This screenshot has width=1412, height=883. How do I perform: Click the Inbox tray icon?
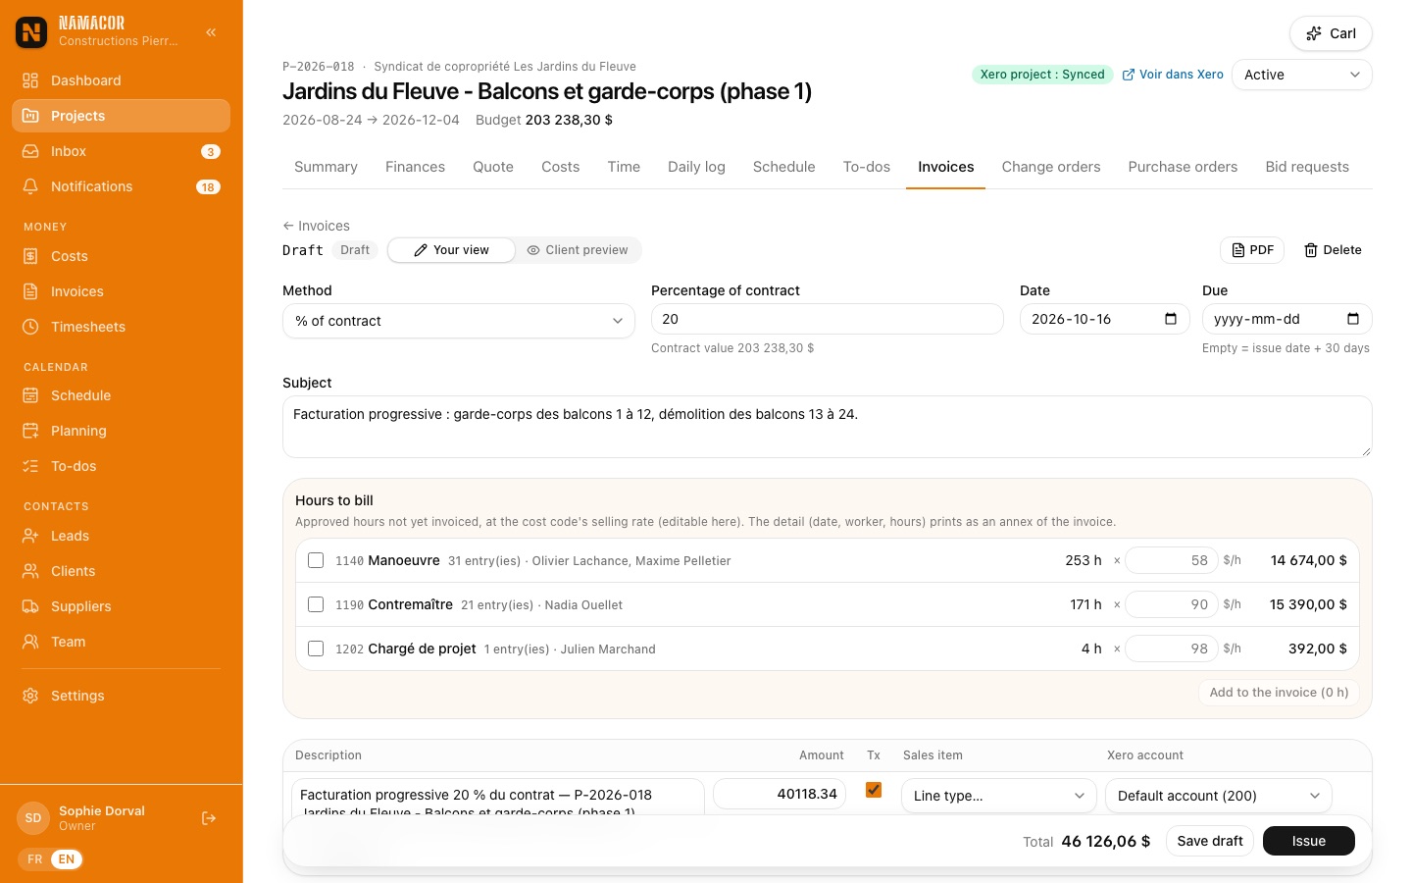[30, 151]
